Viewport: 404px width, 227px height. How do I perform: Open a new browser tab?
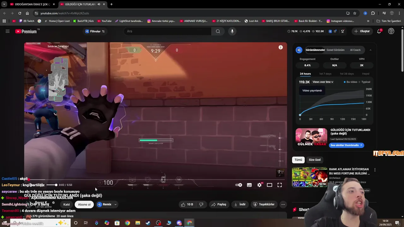pos(111,4)
